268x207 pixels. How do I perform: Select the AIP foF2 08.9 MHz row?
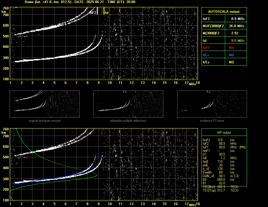220,144
